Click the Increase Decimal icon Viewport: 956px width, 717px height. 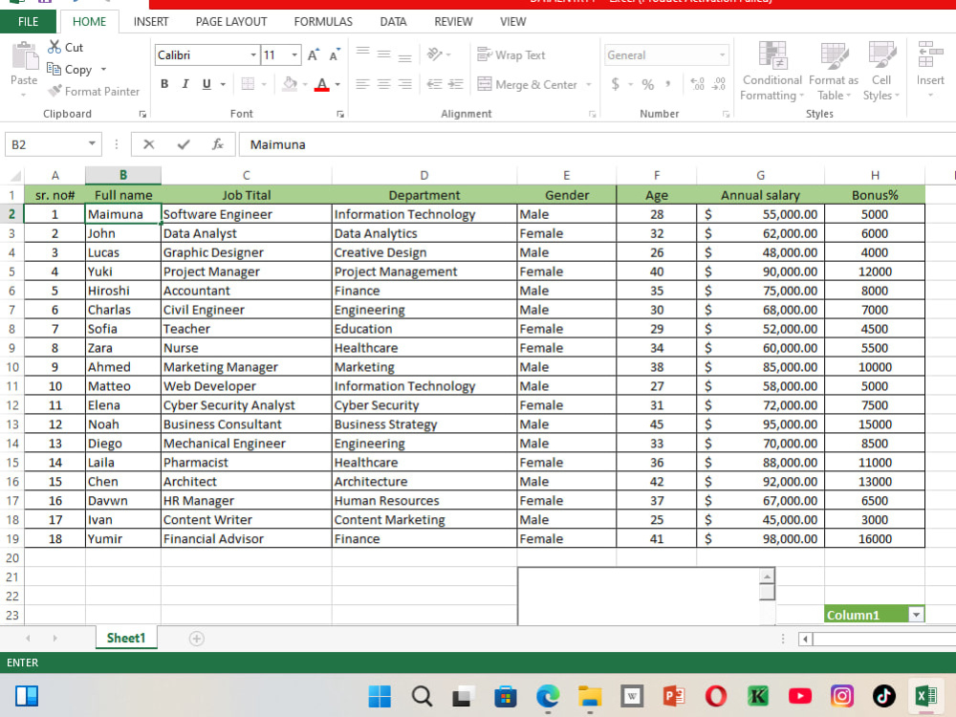698,83
